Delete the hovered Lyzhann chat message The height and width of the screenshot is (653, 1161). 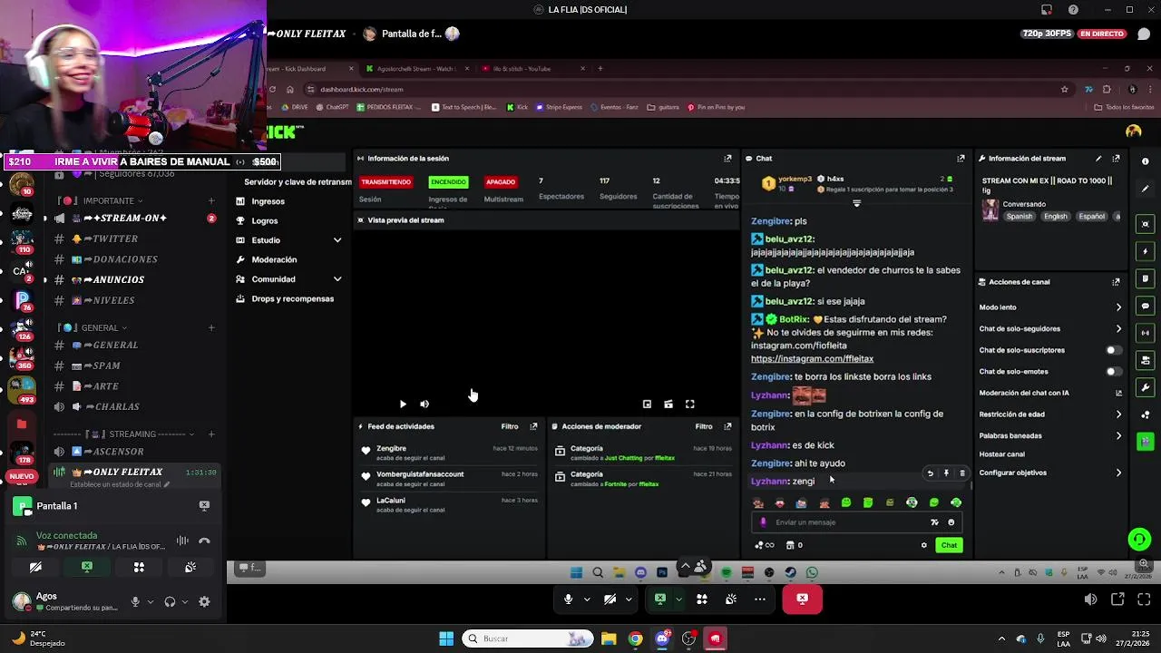(962, 473)
